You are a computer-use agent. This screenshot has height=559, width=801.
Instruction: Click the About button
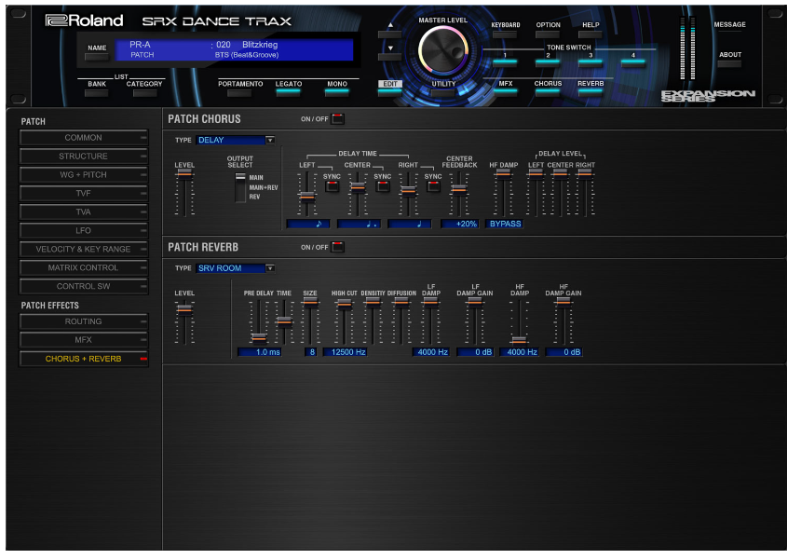[x=730, y=63]
